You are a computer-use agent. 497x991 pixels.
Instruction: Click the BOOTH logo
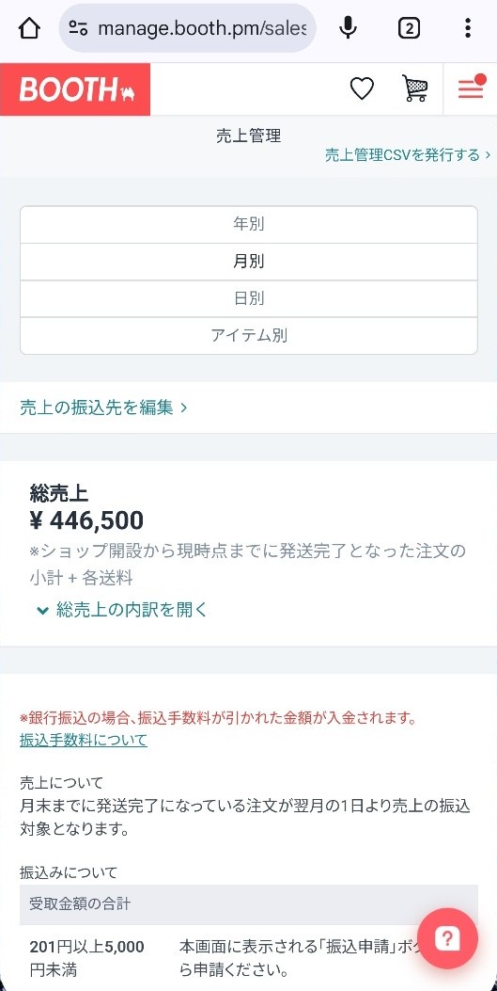pyautogui.click(x=75, y=89)
